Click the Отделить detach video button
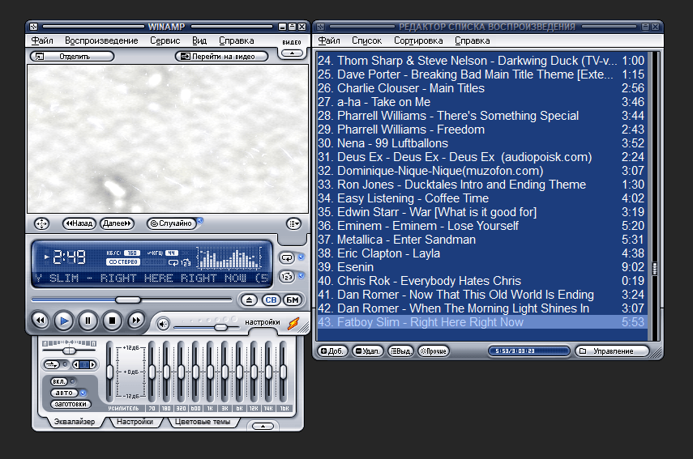 click(72, 57)
